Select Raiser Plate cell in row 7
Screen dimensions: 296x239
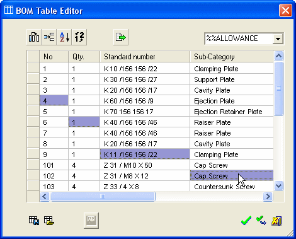point(232,133)
